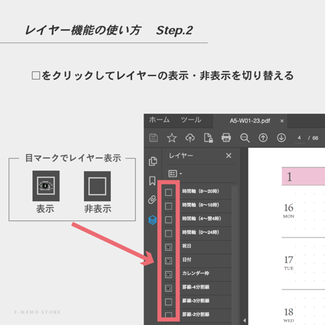This screenshot has width=325, height=325.
Task: Select layer name 時間軸（8〜20時）
Action: [x=201, y=191]
